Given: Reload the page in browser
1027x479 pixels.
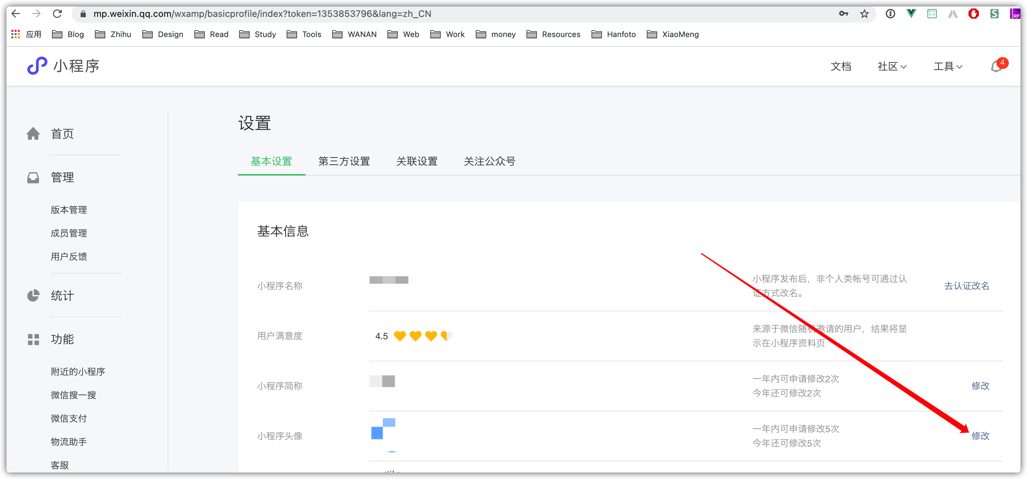Looking at the screenshot, I should 58,14.
